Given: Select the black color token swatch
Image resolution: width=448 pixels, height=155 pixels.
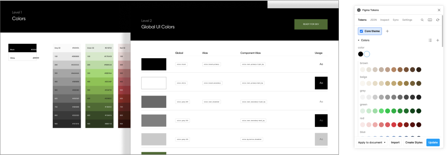Looking at the screenshot, I should [360, 54].
